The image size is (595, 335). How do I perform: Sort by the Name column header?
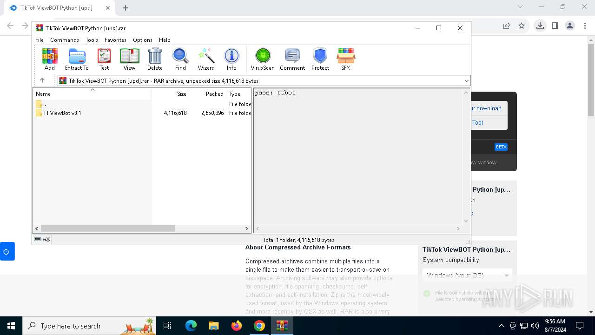pos(92,94)
